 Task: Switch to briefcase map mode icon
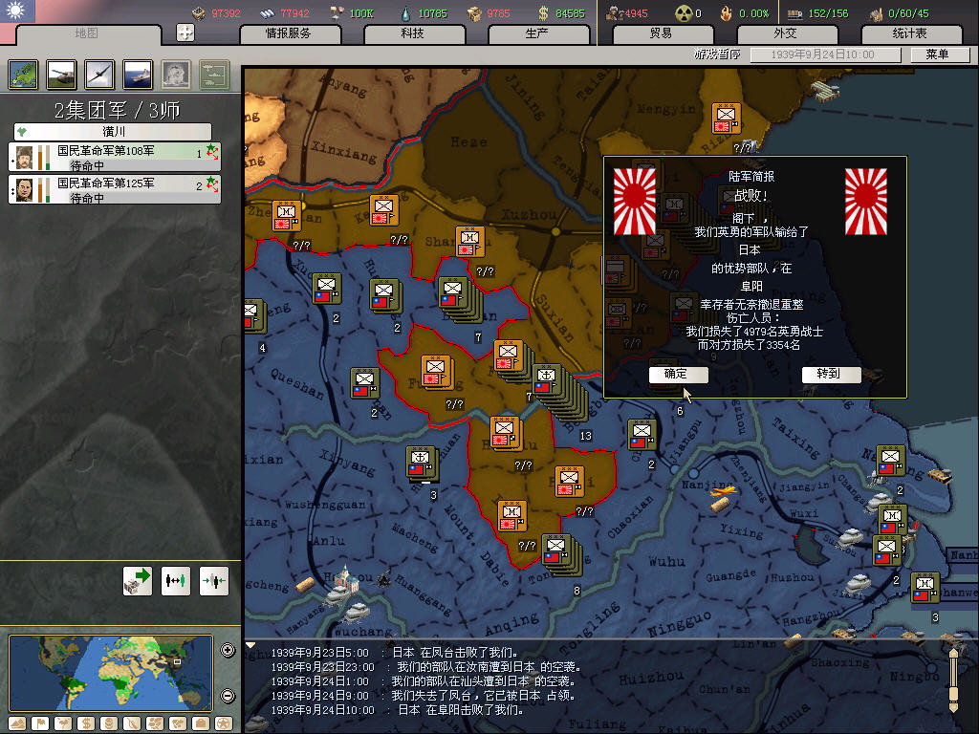201,723
